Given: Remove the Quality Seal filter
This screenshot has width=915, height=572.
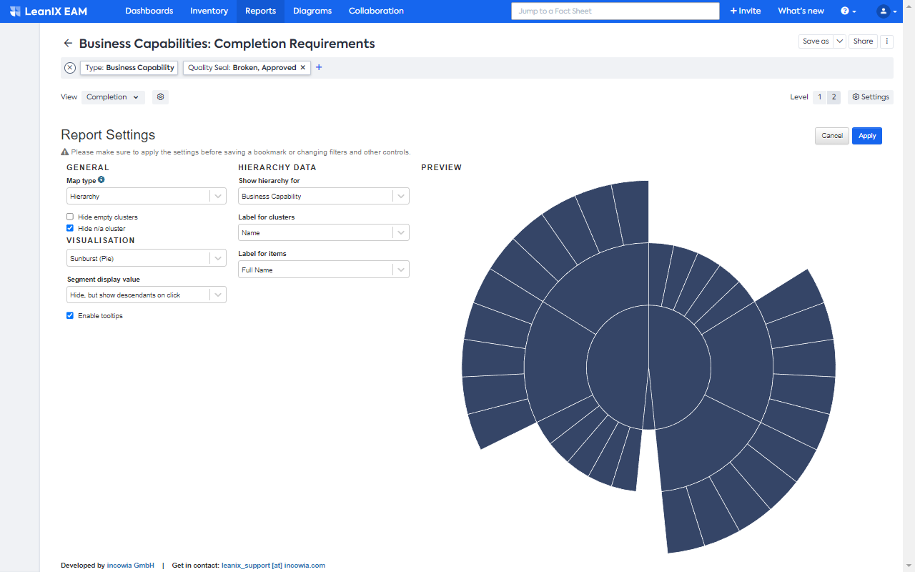Looking at the screenshot, I should (303, 68).
